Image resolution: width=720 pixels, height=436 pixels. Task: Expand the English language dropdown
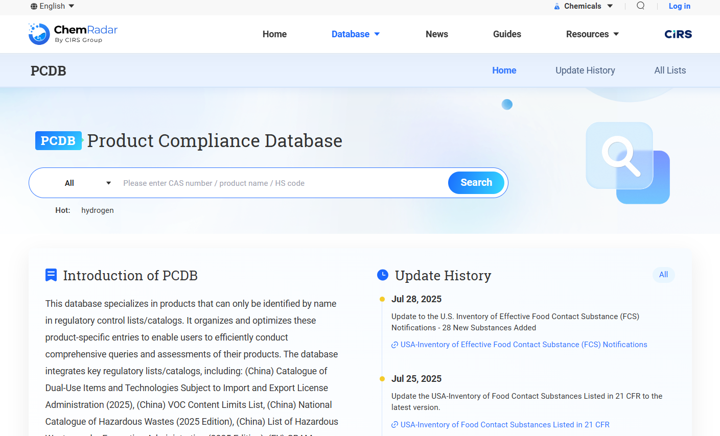pos(53,6)
